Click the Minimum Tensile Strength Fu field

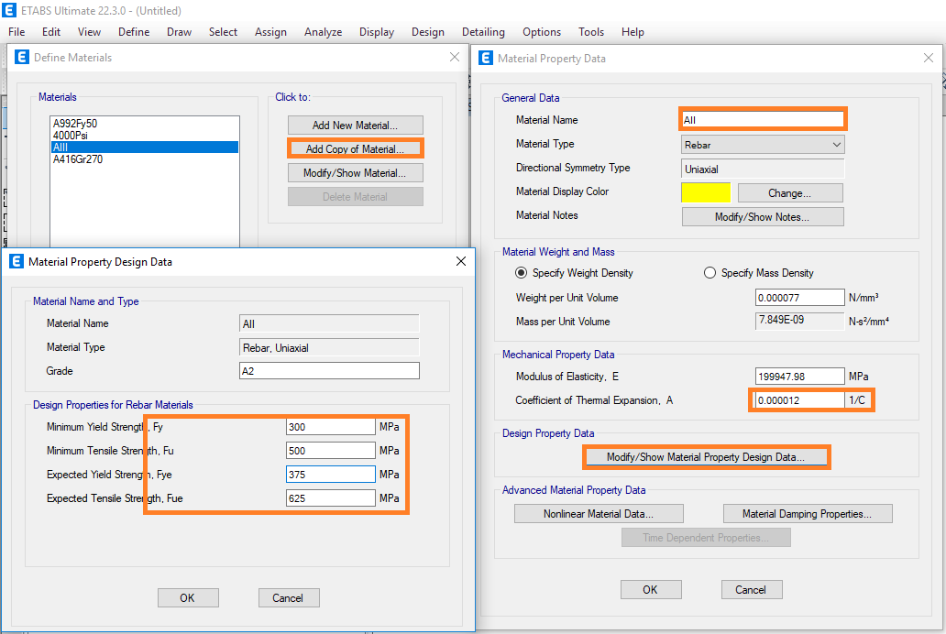331,451
